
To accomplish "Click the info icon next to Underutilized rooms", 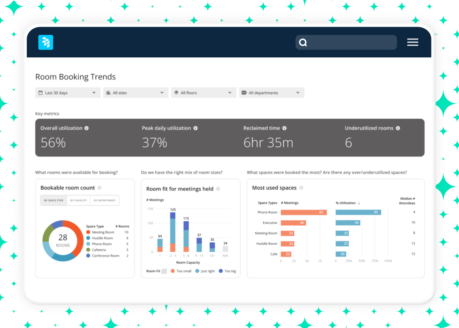I will point(398,128).
